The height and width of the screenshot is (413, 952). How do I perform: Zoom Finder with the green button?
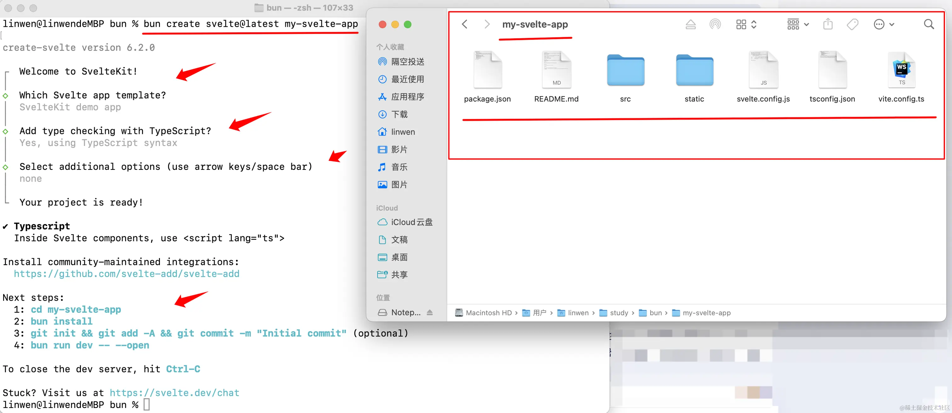408,25
